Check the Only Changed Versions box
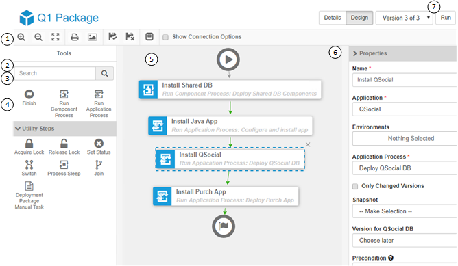The height and width of the screenshot is (266, 458). coord(355,186)
